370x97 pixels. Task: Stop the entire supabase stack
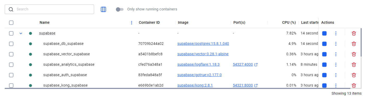[x=324, y=33]
